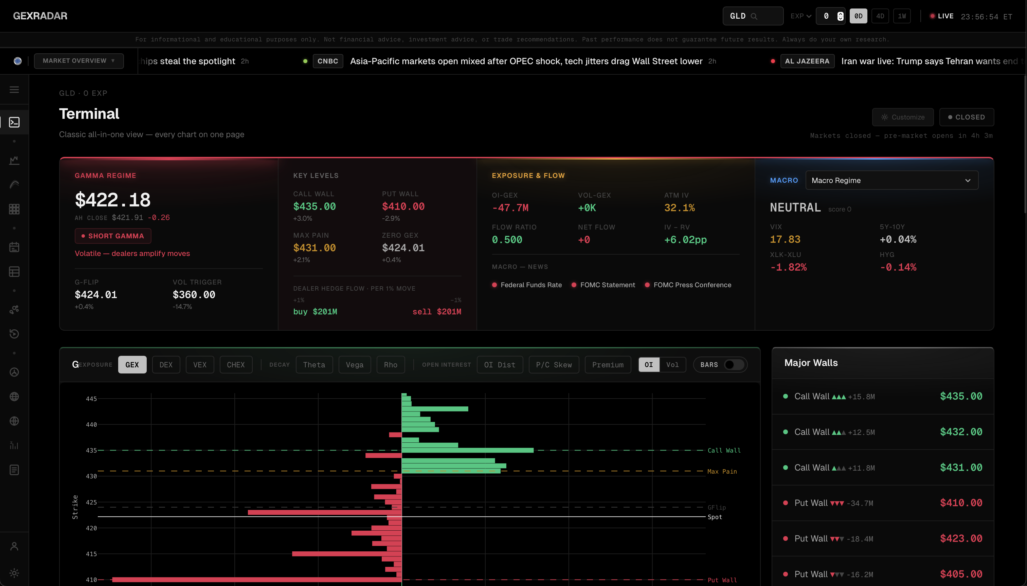Open the bubble cluster sidebar icon
1027x586 pixels.
point(14,310)
